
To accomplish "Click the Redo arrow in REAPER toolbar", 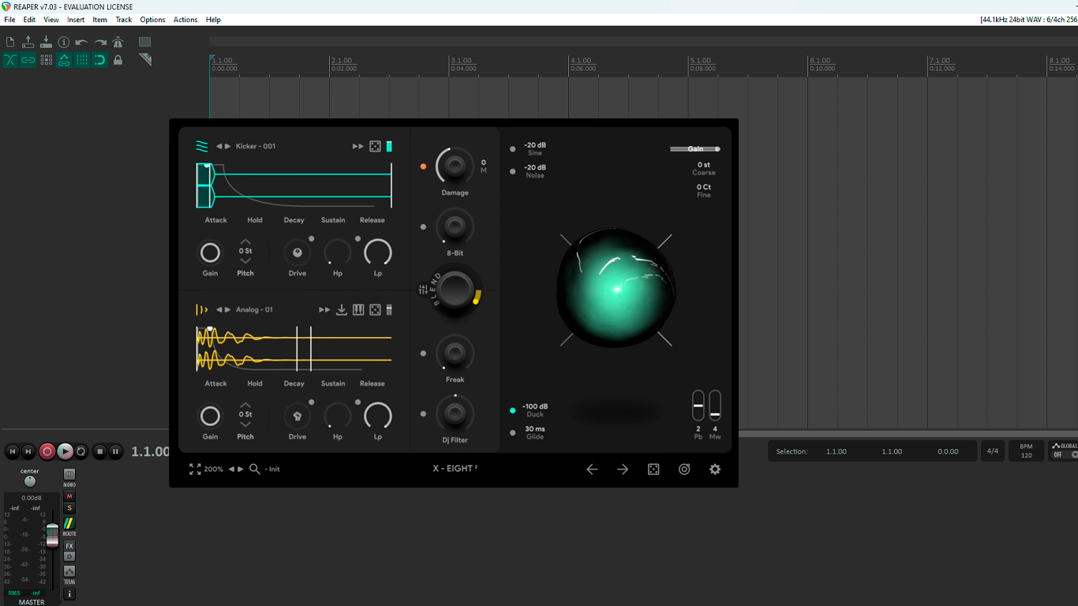I will 100,42.
